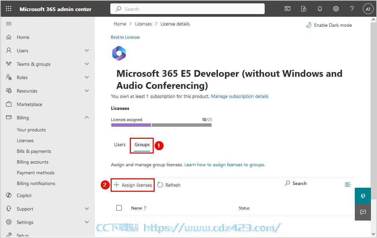Screen dimensions: 377x238
Task: Click the Resources icon in sidebar
Action: pos(9,91)
